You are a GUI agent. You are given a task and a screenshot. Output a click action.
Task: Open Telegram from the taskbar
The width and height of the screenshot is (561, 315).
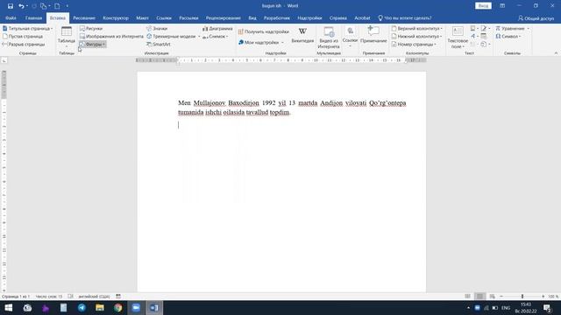point(82,307)
